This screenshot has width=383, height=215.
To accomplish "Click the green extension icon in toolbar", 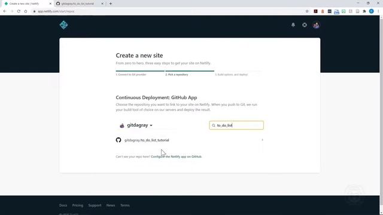I will pos(344,11).
